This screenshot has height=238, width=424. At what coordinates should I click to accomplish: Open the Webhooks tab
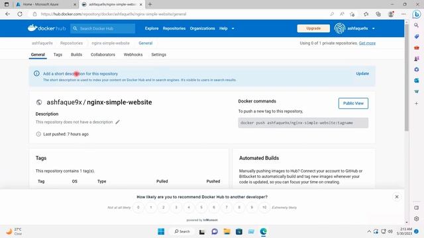[133, 54]
